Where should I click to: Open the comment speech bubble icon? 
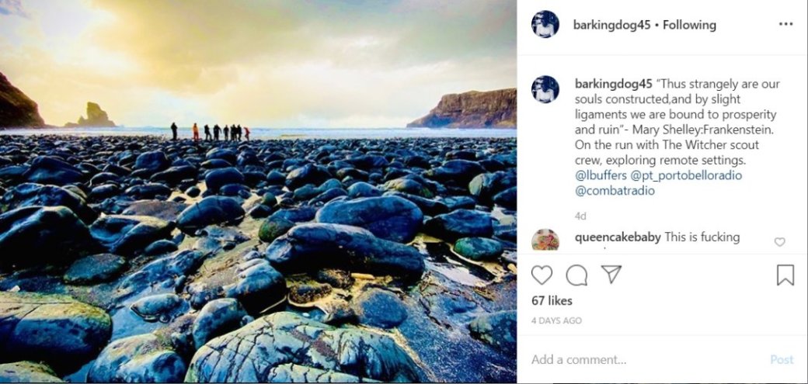coord(576,275)
